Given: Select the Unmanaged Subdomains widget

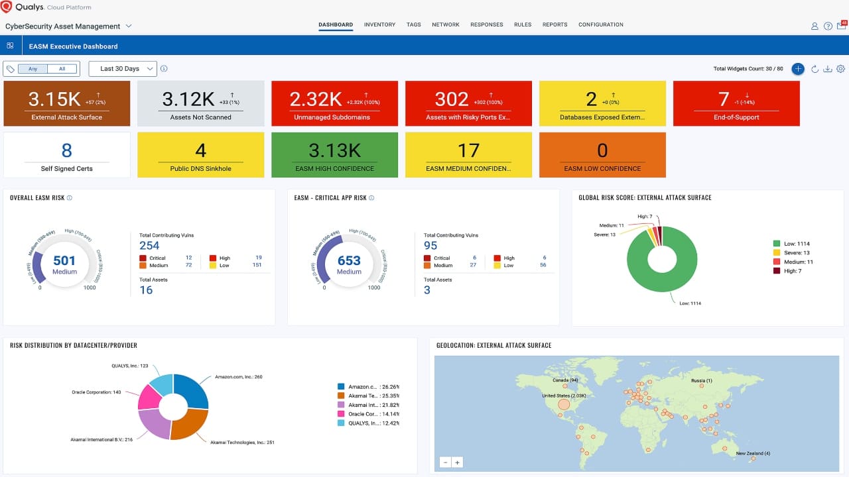Looking at the screenshot, I should [x=334, y=103].
